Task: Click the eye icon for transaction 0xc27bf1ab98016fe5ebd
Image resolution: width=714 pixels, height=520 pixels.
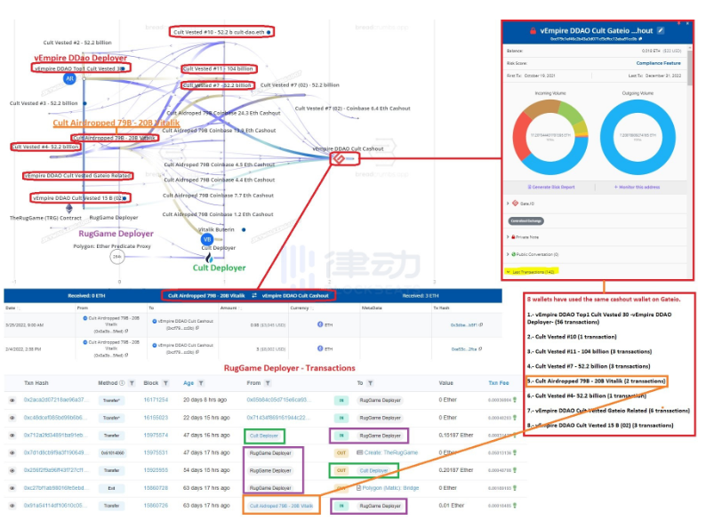Action: point(12,488)
